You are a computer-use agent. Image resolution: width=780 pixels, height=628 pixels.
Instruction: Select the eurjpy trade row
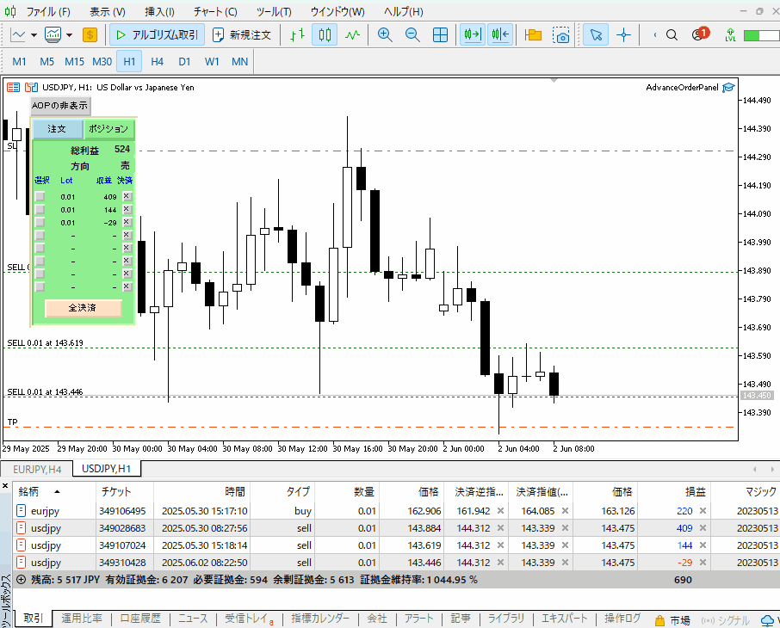[x=397, y=511]
